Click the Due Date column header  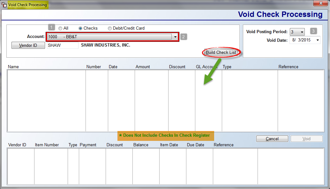click(195, 145)
